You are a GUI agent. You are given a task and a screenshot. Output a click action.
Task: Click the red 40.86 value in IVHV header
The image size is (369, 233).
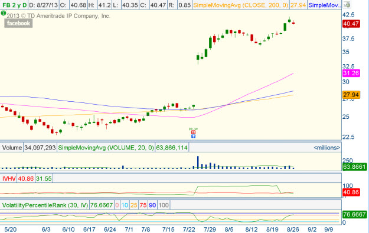(26, 178)
